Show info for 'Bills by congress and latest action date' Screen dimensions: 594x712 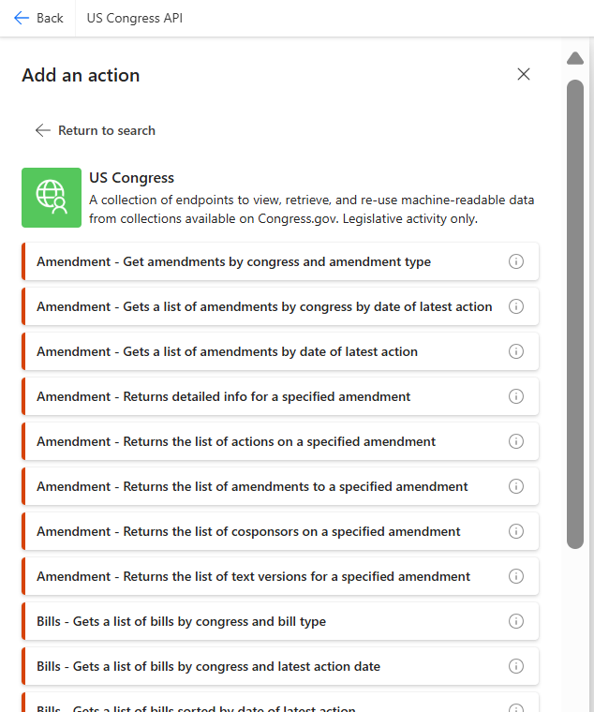coord(515,666)
